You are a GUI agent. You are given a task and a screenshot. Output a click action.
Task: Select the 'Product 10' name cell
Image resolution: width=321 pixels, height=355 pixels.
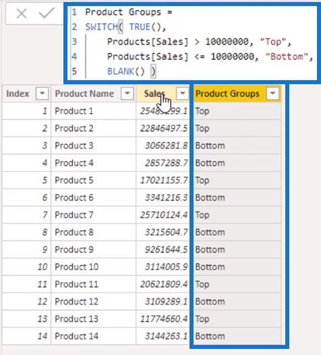pos(94,267)
